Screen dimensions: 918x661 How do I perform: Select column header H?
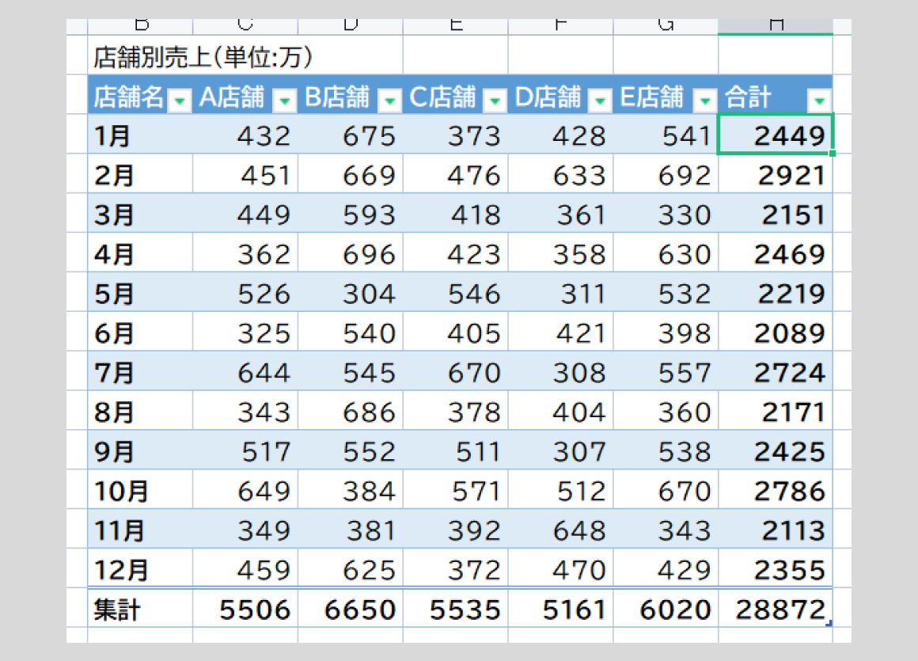776,26
